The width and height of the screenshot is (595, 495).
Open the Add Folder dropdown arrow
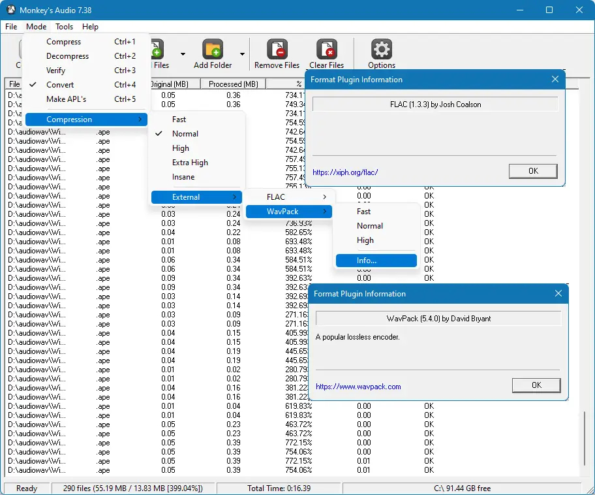pyautogui.click(x=242, y=54)
